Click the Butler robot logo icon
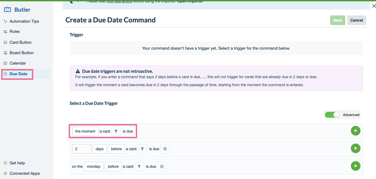Screen dimensions: 376x179 point(8,10)
